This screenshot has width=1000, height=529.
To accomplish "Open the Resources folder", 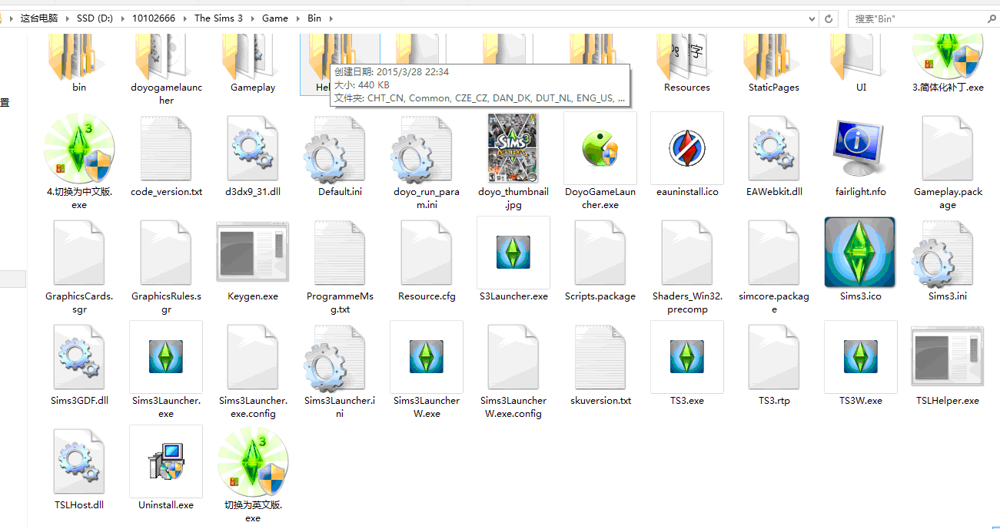I will [x=687, y=64].
